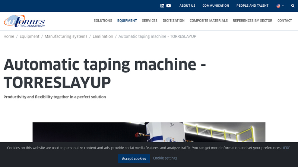Open the Services menu
The image size is (298, 167).
click(x=150, y=21)
